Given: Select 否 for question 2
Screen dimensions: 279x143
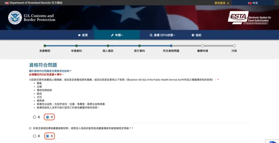Looking at the screenshot, I should coord(48,136).
